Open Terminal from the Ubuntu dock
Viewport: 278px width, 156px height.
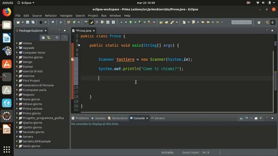click(x=7, y=77)
